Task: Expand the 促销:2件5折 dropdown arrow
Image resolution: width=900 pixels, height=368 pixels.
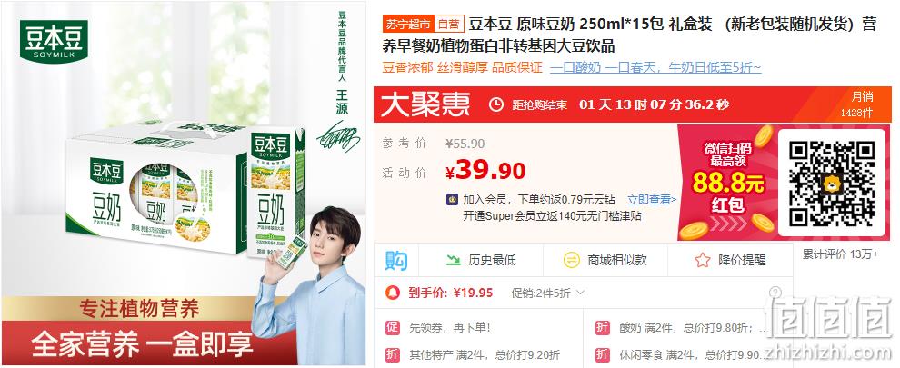Action: 580,293
